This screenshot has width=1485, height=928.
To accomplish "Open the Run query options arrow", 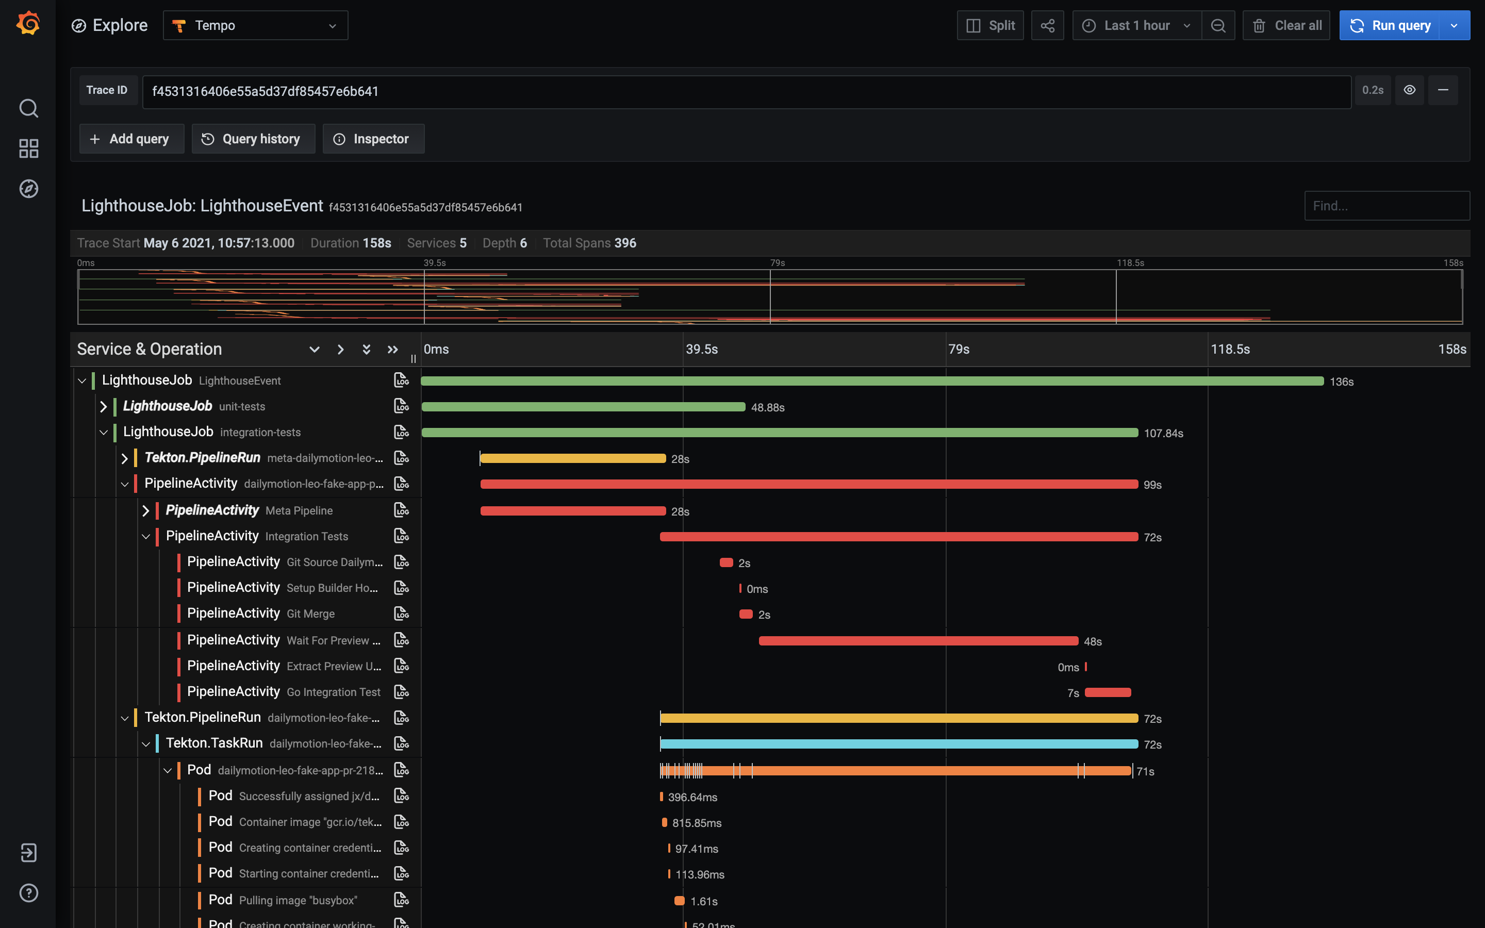I will click(1454, 25).
